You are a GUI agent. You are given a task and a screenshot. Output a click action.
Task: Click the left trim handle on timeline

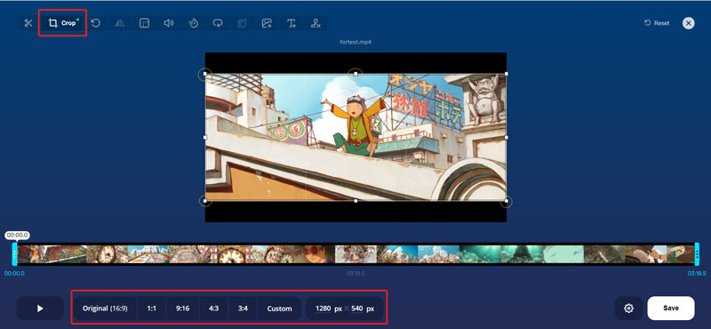pos(14,253)
